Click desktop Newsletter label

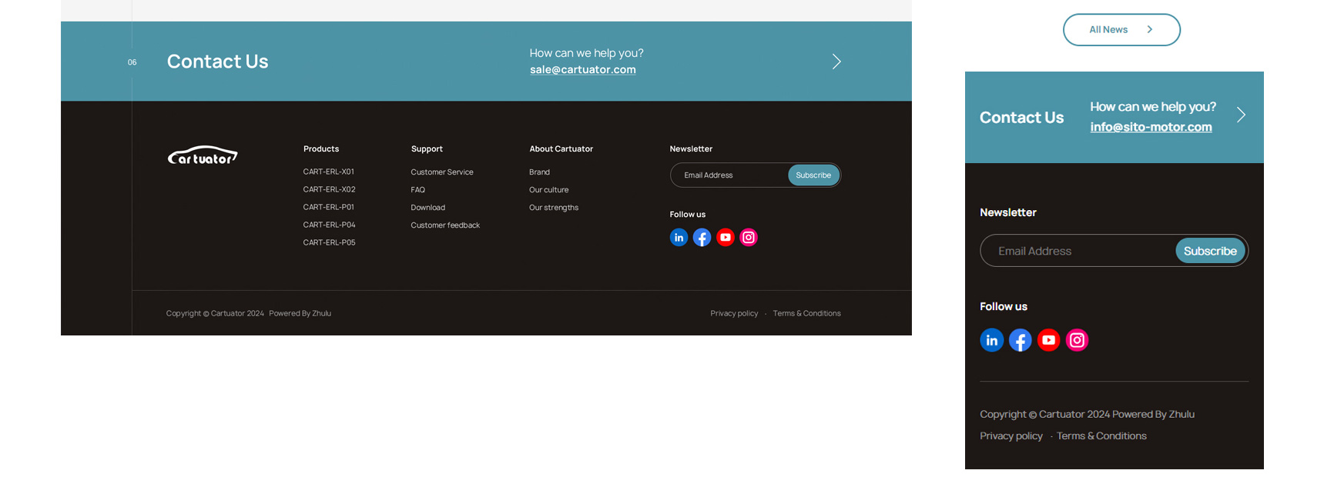point(691,149)
